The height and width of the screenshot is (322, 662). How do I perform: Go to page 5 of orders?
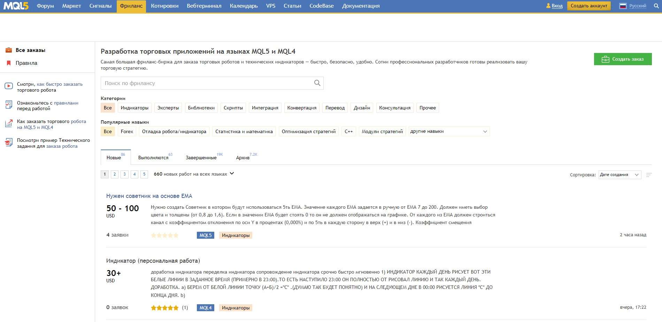click(x=144, y=174)
